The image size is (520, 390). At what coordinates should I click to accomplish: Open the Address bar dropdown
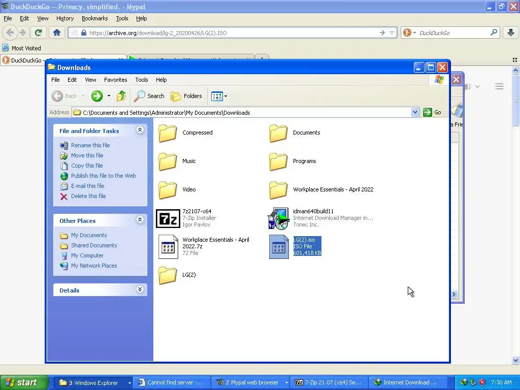pyautogui.click(x=415, y=112)
